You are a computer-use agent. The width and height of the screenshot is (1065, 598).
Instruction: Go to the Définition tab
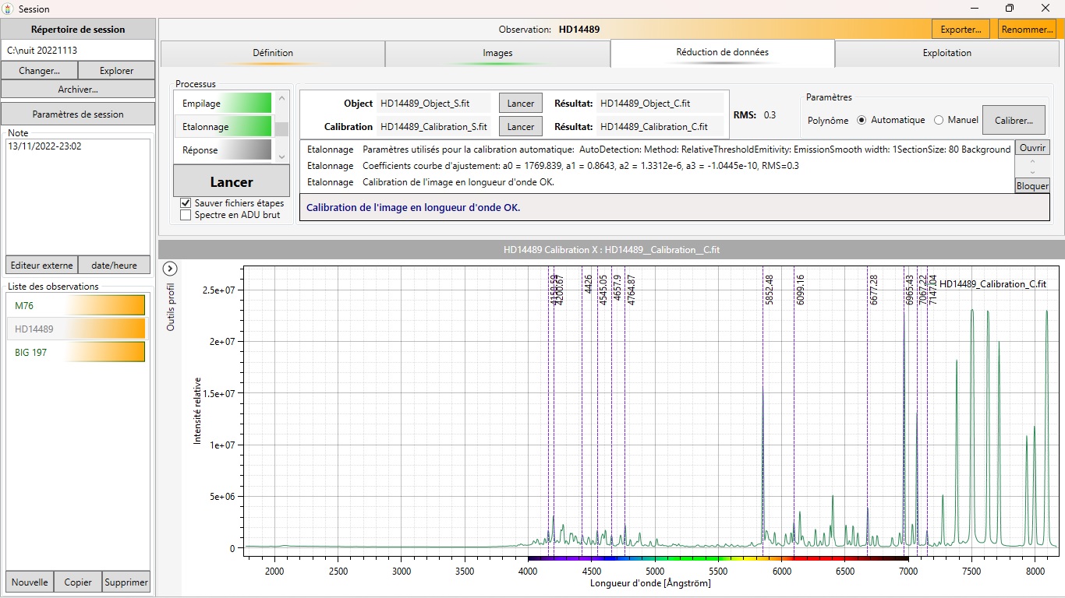coord(273,53)
